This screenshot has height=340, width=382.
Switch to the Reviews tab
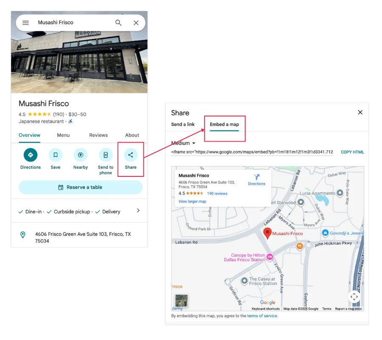98,135
